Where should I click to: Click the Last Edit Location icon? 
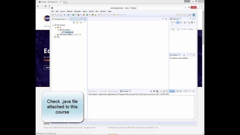click(x=114, y=15)
